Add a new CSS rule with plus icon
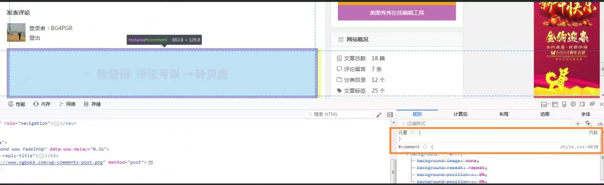This screenshot has width=604, height=185. [578, 123]
